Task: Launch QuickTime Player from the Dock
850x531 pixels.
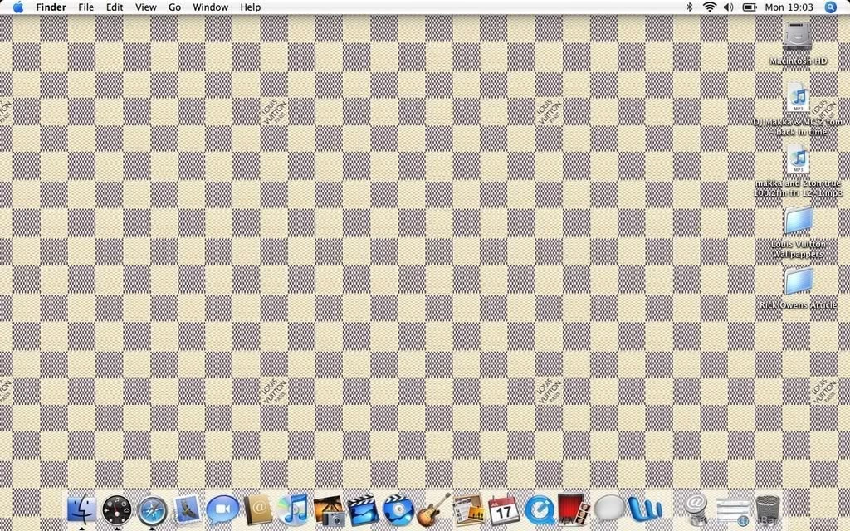Action: 540,510
